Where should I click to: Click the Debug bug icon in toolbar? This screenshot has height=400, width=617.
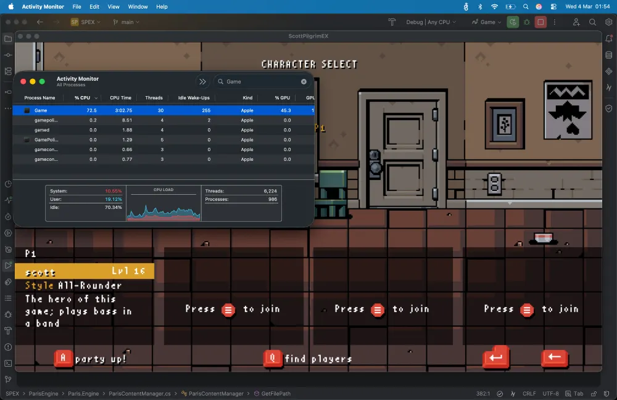(526, 22)
